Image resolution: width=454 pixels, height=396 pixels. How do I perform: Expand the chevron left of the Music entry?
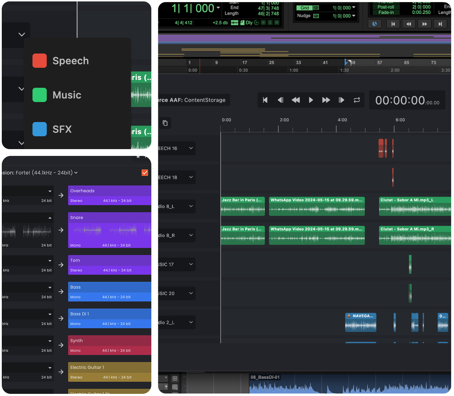click(x=21, y=89)
